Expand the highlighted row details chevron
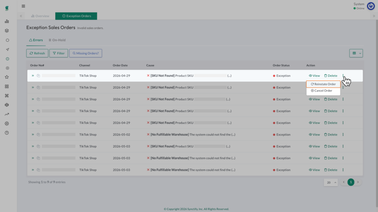378x212 pixels. [x=33, y=76]
